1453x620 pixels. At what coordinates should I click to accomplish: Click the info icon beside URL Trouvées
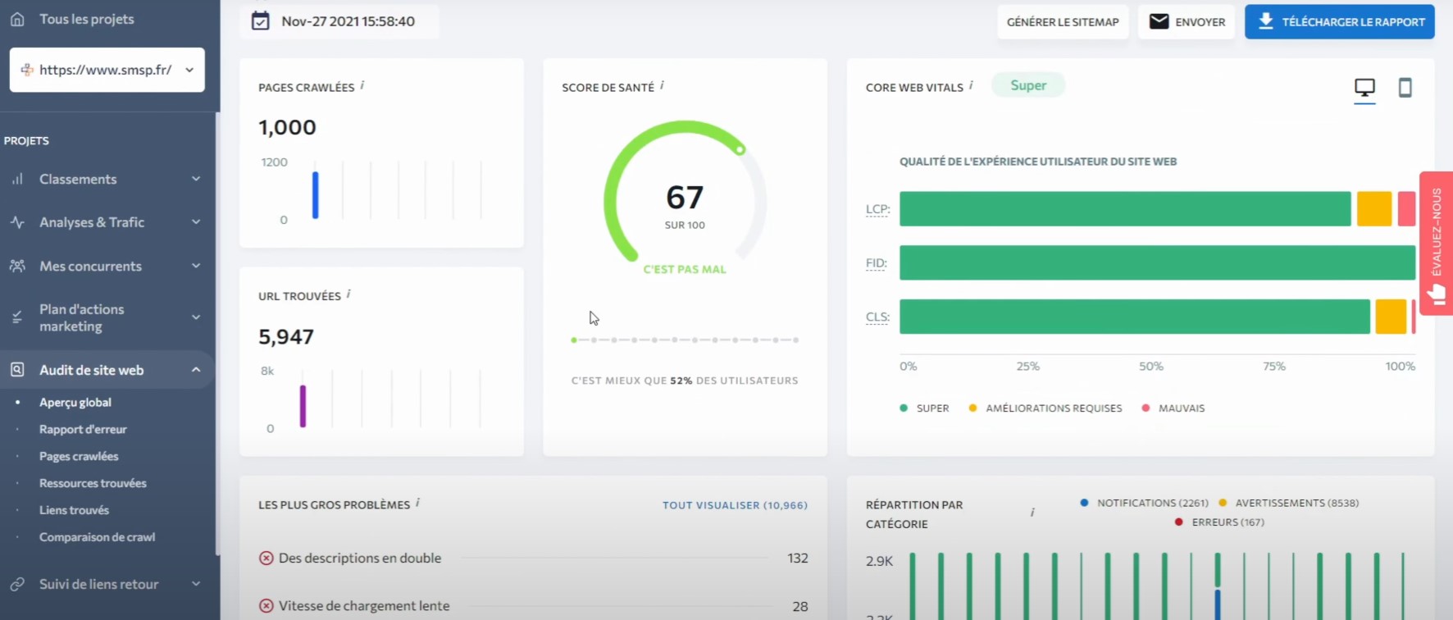(x=348, y=294)
